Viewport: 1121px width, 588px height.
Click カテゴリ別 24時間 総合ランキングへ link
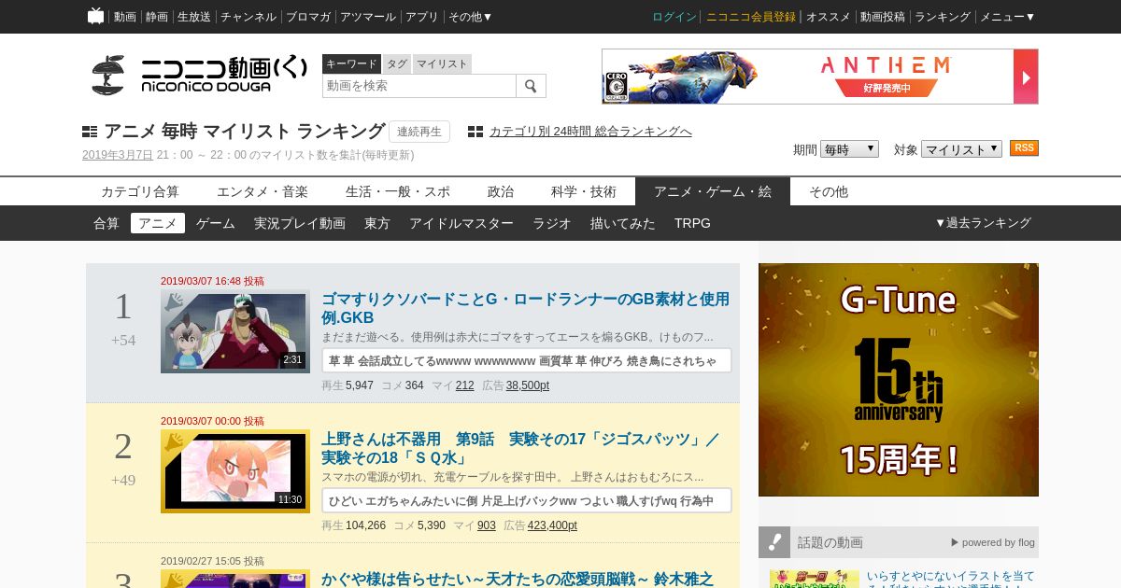click(x=590, y=132)
